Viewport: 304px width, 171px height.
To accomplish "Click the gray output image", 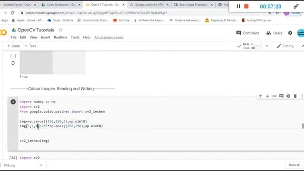I will pos(52,62).
